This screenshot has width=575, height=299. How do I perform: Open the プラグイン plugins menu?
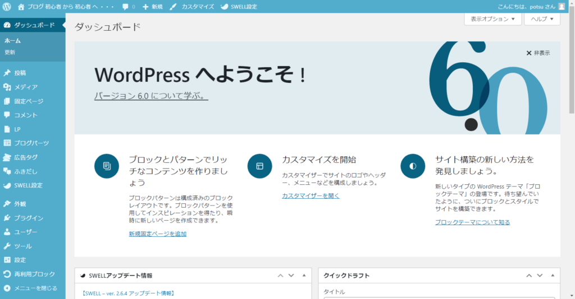pyautogui.click(x=29, y=218)
